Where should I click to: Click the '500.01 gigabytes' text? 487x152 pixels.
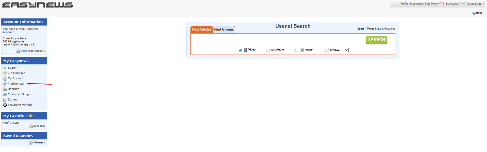(x=14, y=42)
